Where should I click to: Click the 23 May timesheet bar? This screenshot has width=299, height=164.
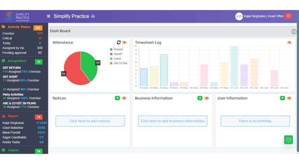coord(144,77)
